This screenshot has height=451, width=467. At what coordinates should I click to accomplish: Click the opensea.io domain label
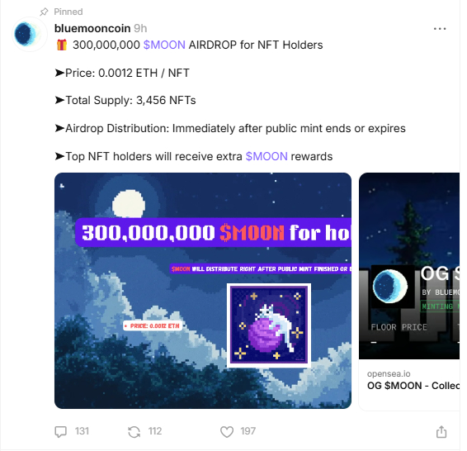pos(389,373)
